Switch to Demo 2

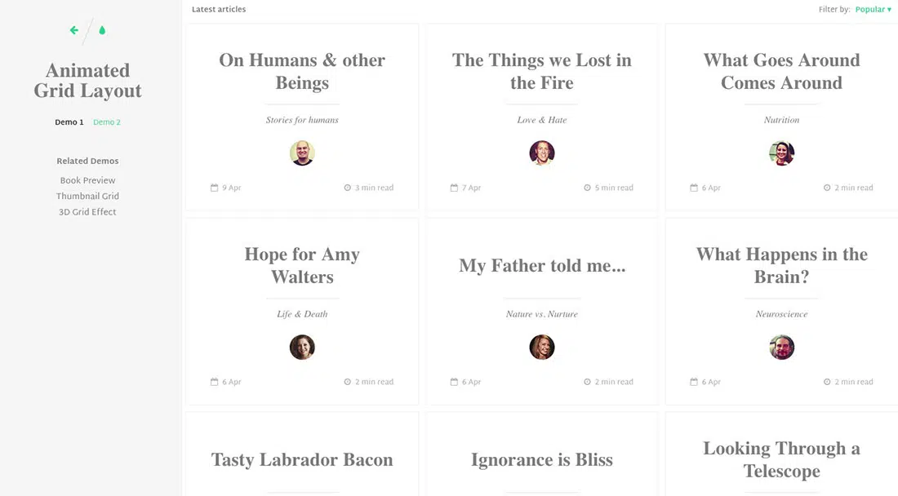pyautogui.click(x=107, y=122)
